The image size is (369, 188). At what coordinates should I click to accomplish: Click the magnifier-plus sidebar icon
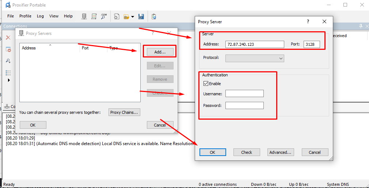click(x=8, y=61)
